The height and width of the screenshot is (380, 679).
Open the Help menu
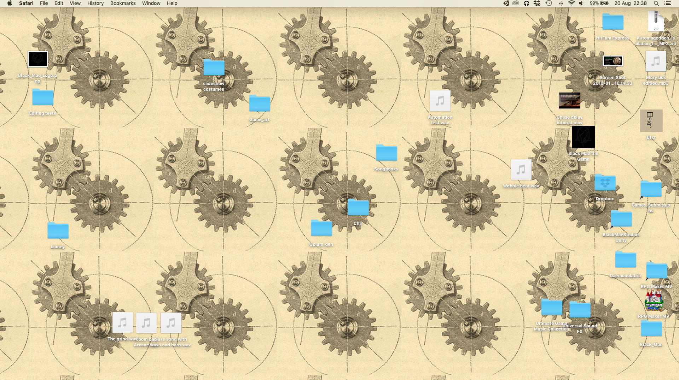[x=172, y=3]
